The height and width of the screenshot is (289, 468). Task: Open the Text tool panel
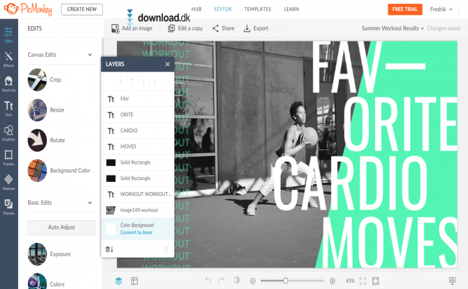click(x=9, y=108)
